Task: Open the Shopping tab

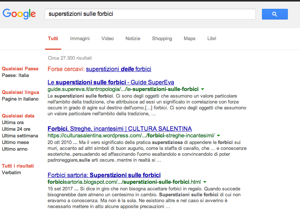Action: (162, 39)
